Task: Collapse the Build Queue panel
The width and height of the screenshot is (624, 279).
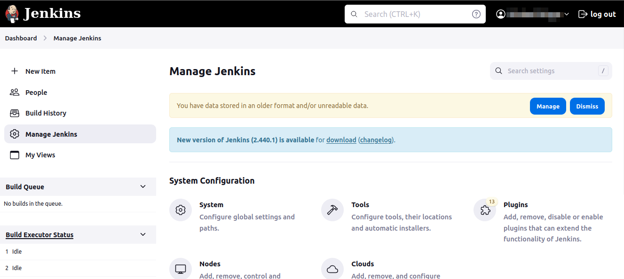Action: click(x=143, y=186)
